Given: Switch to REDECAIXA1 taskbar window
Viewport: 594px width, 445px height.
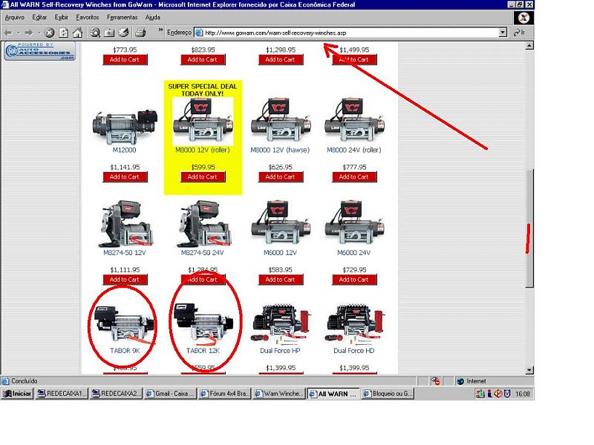Looking at the screenshot, I should 62,394.
